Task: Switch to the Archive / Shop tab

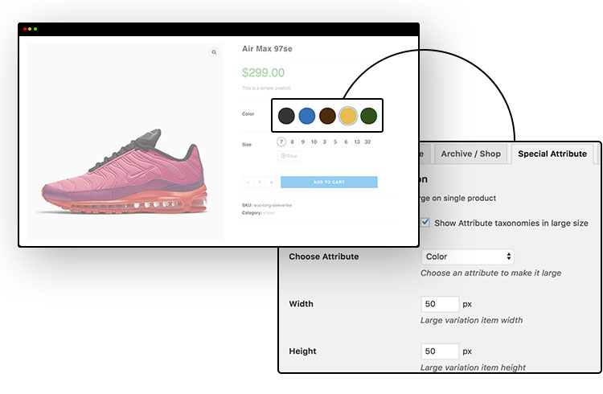Action: 470,154
